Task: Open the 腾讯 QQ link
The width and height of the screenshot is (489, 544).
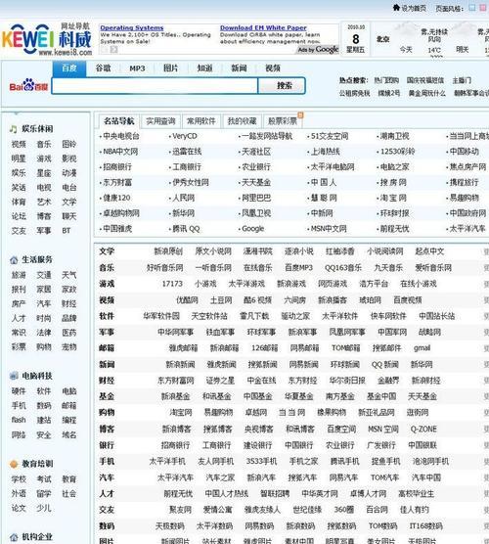Action: coord(186,229)
